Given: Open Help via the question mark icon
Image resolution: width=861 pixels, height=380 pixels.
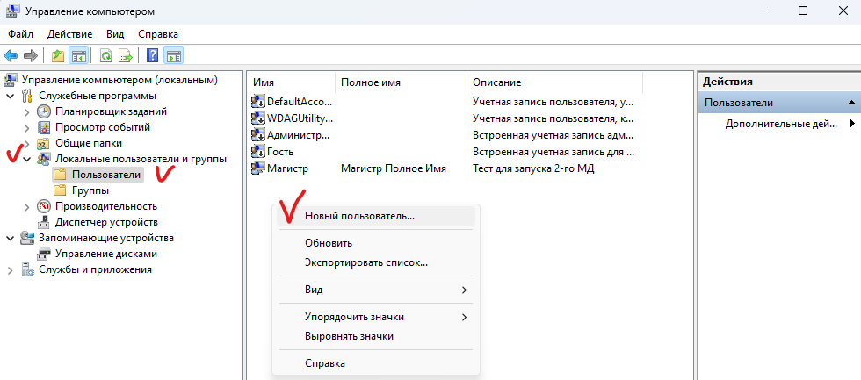Looking at the screenshot, I should pyautogui.click(x=153, y=55).
